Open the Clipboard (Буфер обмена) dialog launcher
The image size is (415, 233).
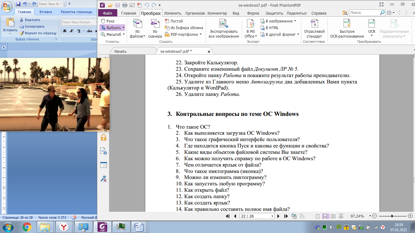56,39
